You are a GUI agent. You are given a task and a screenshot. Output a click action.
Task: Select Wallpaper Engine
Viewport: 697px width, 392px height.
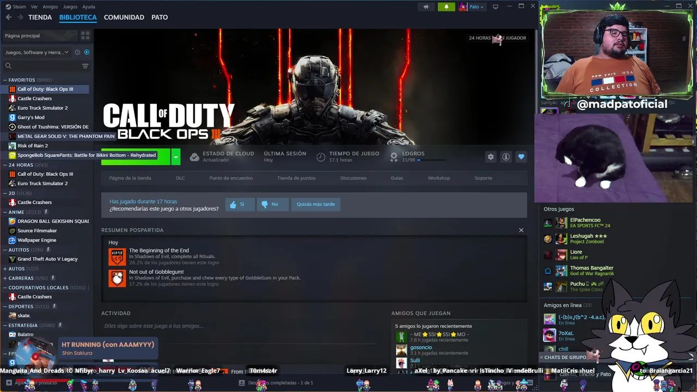(x=36, y=240)
